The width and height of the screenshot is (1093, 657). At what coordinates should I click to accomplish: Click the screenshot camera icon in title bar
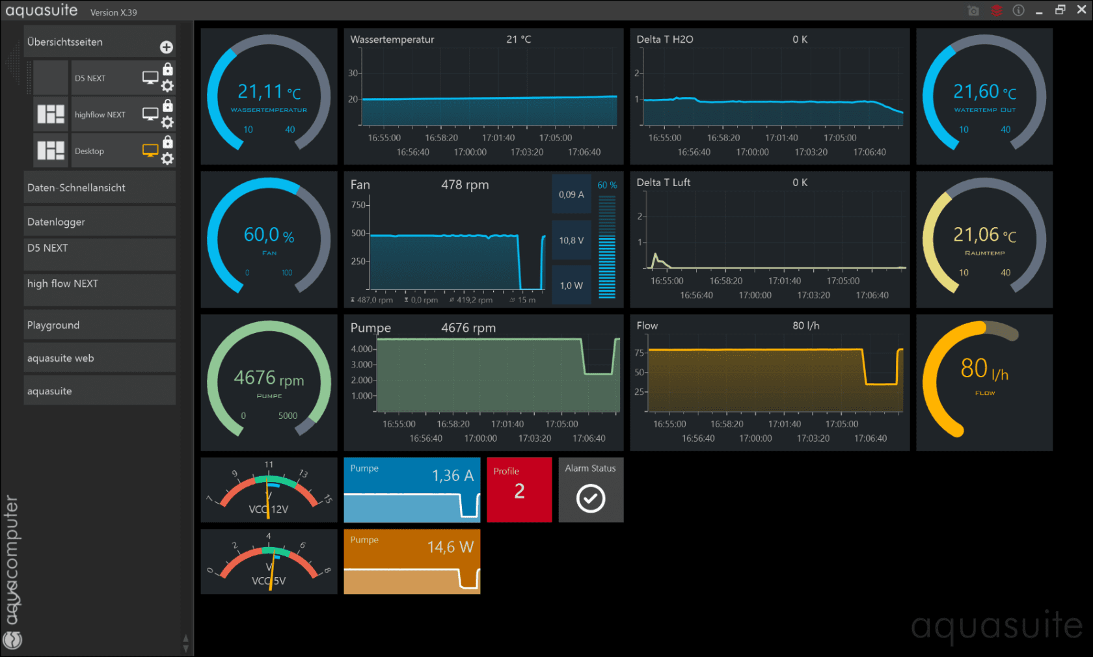[973, 10]
